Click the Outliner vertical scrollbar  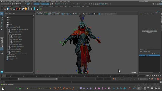point(34,44)
